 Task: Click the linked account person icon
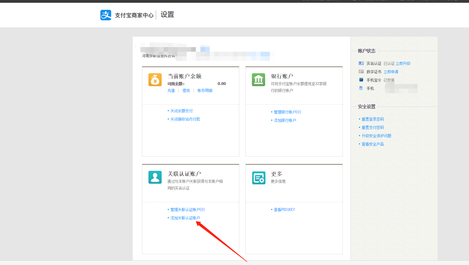155,177
